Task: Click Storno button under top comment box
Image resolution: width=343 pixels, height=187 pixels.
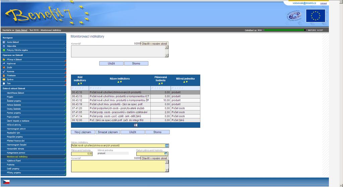Action: 136,63
